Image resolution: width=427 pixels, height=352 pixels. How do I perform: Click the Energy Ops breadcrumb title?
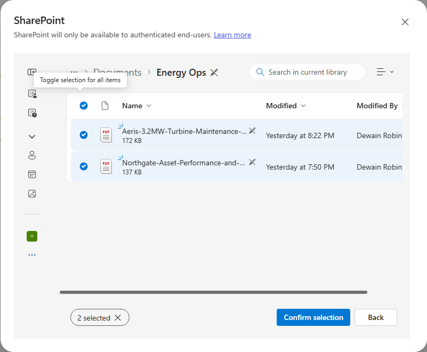(181, 73)
